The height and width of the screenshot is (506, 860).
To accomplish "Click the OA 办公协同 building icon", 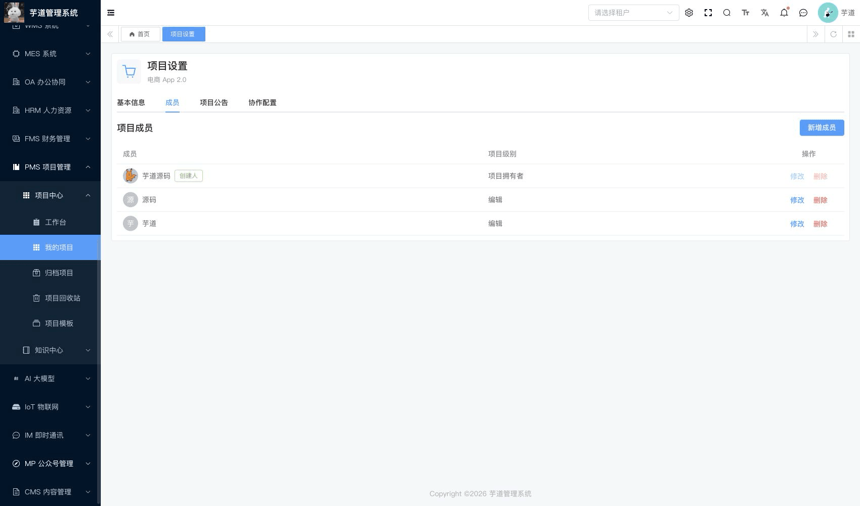I will 16,82.
